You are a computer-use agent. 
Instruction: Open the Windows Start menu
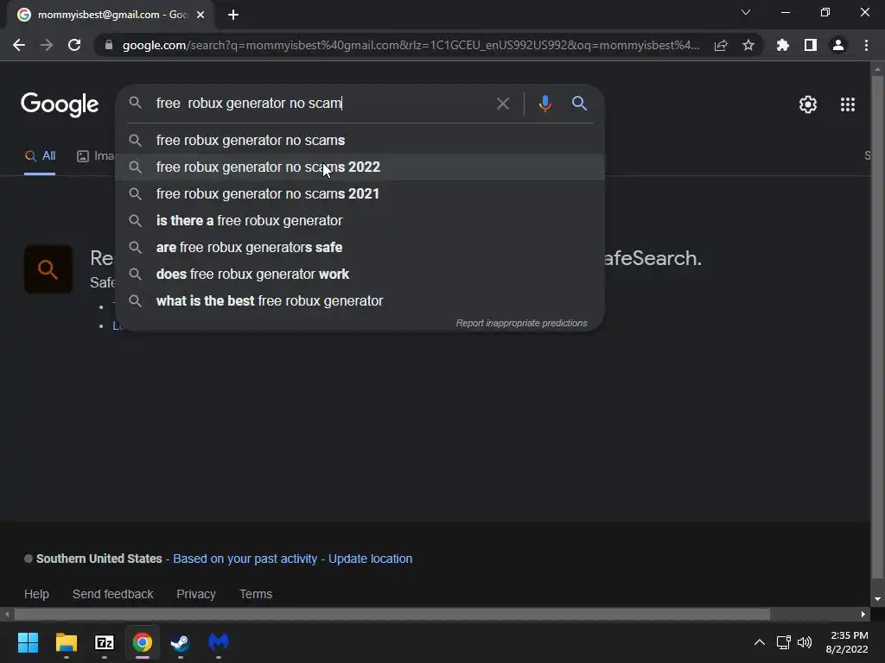(28, 642)
